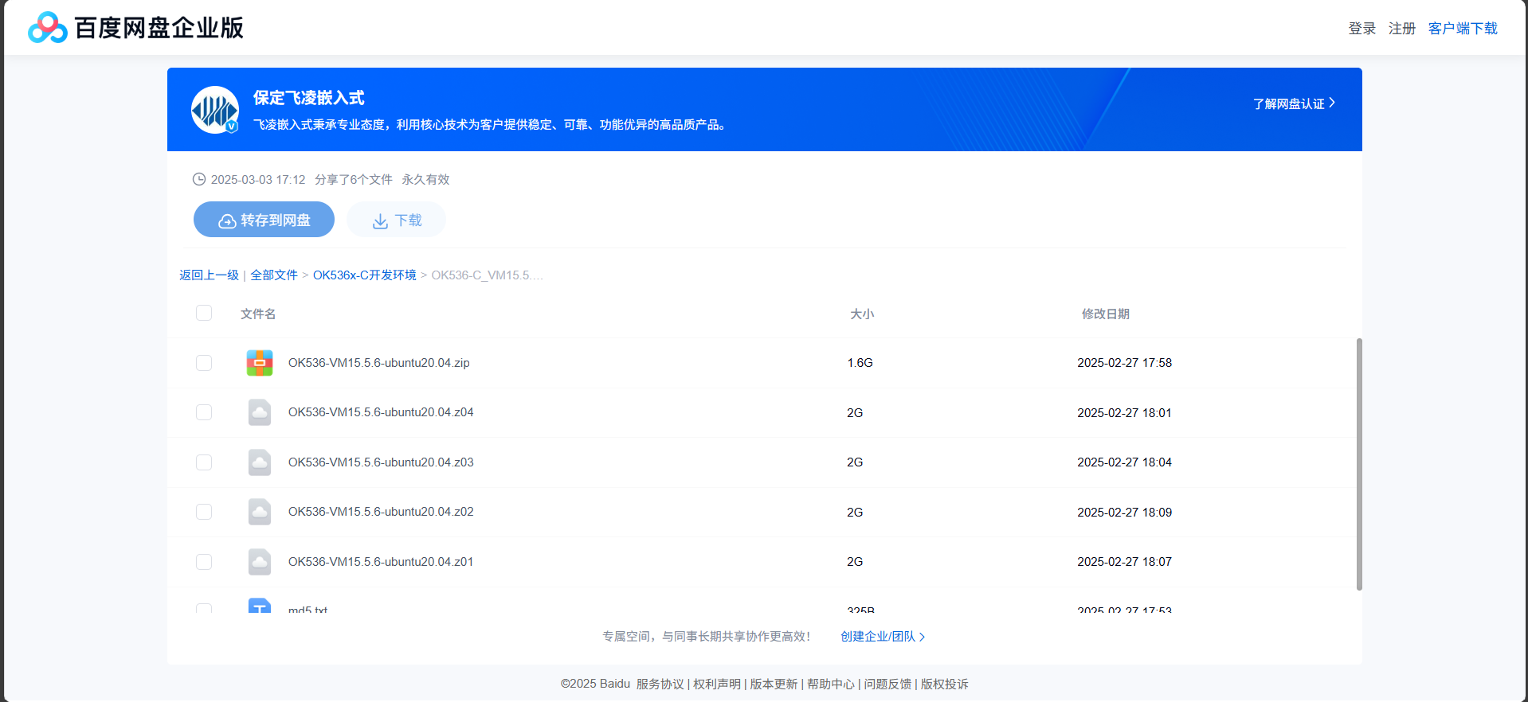
Task: Go back via 返回上一级
Action: point(209,275)
